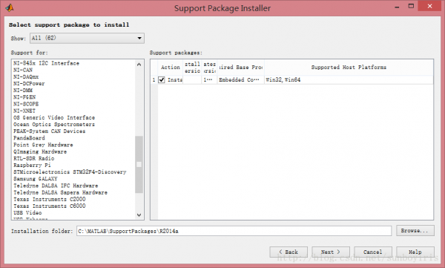Select RTL-SDR Radio entry
Viewport: 445px width, 268px height.
[34, 158]
